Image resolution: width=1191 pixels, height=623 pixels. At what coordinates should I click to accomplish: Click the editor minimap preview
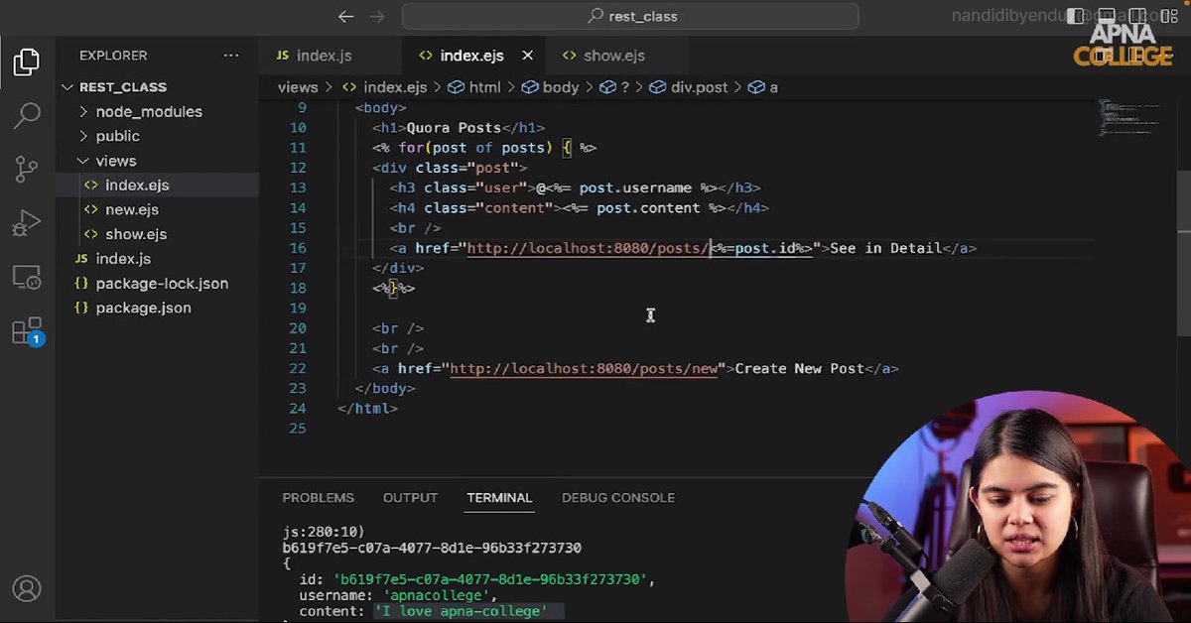pos(1129,118)
